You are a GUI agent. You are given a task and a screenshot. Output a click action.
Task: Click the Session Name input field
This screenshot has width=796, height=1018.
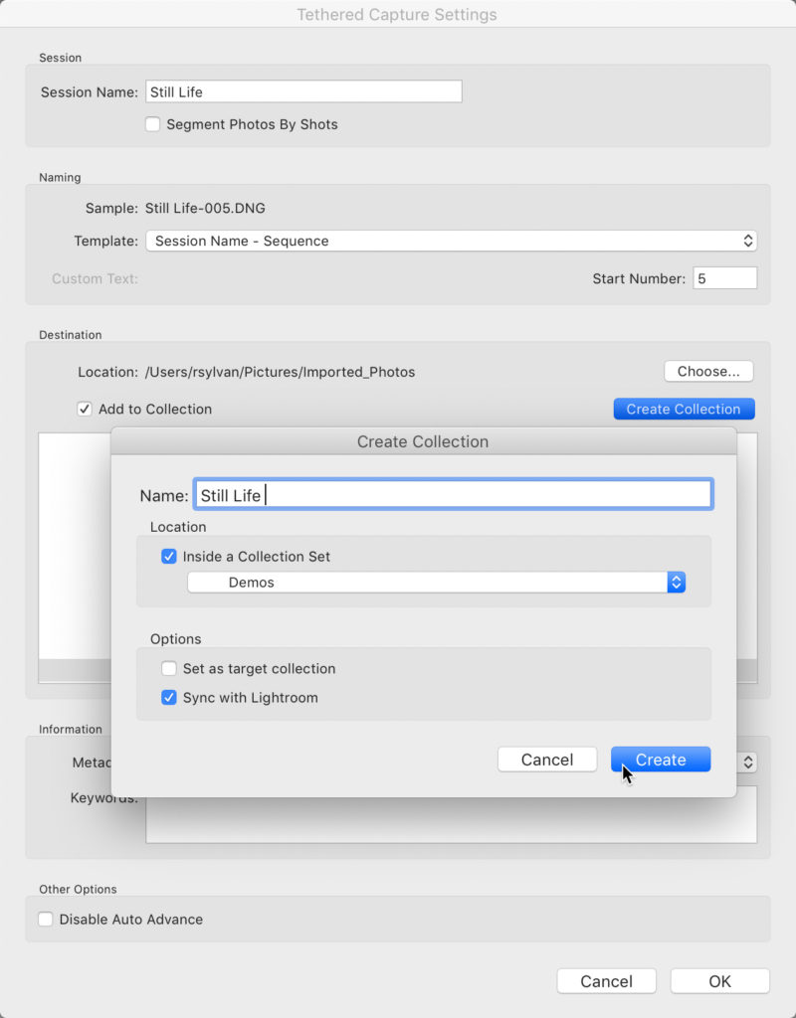tap(303, 91)
